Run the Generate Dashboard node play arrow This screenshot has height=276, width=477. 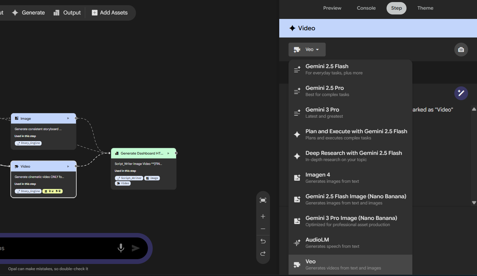coord(168,153)
